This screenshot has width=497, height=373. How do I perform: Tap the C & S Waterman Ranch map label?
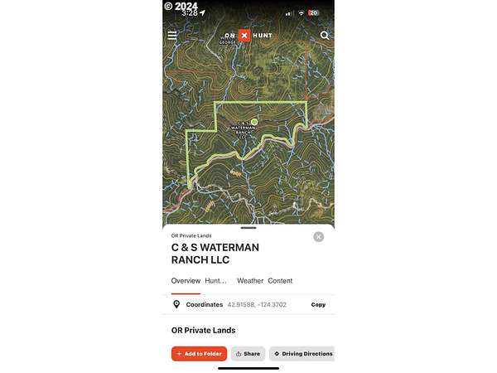click(x=243, y=130)
